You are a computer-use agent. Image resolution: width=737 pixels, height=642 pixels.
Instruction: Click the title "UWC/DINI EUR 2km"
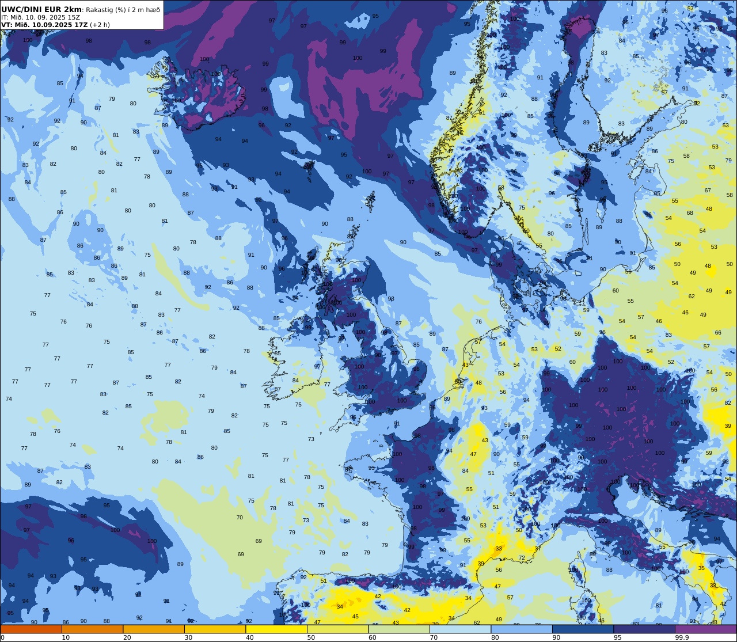(x=41, y=9)
